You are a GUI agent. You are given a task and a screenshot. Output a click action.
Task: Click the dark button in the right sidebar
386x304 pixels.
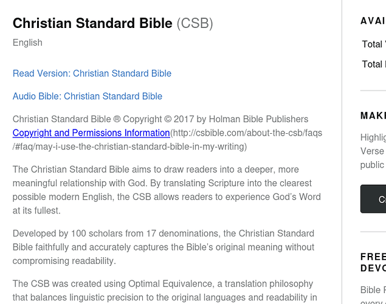click(x=373, y=199)
